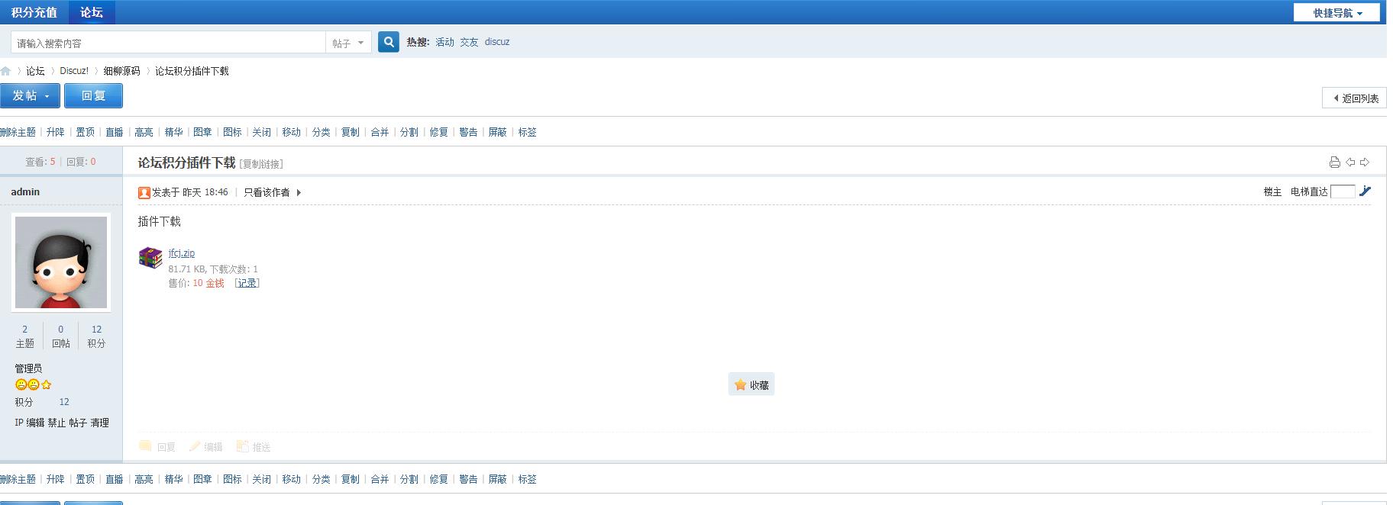This screenshot has width=1393, height=505.
Task: Go to previous thread with left arrow
Action: 1350,162
